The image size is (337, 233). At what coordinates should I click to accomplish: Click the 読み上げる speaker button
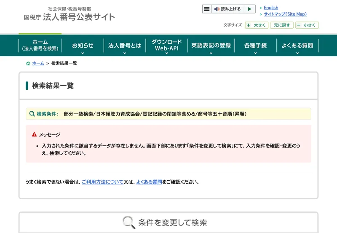(x=227, y=9)
